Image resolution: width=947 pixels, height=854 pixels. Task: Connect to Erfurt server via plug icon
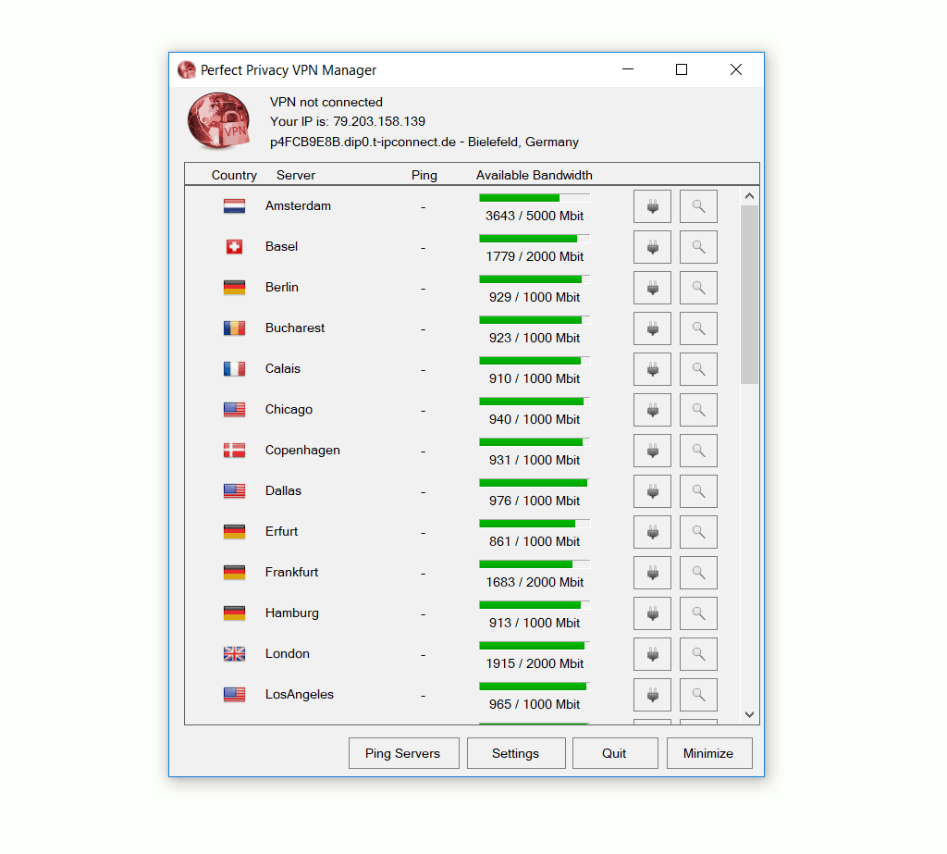click(x=652, y=532)
